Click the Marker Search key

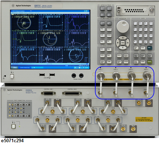[x=126, y=56]
